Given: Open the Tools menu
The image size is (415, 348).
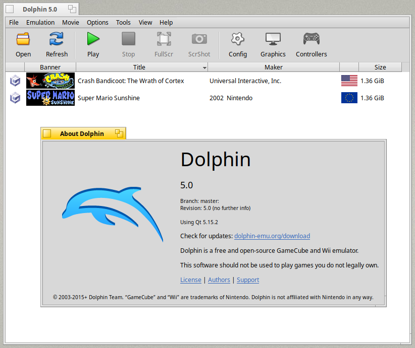Looking at the screenshot, I should pyautogui.click(x=123, y=23).
